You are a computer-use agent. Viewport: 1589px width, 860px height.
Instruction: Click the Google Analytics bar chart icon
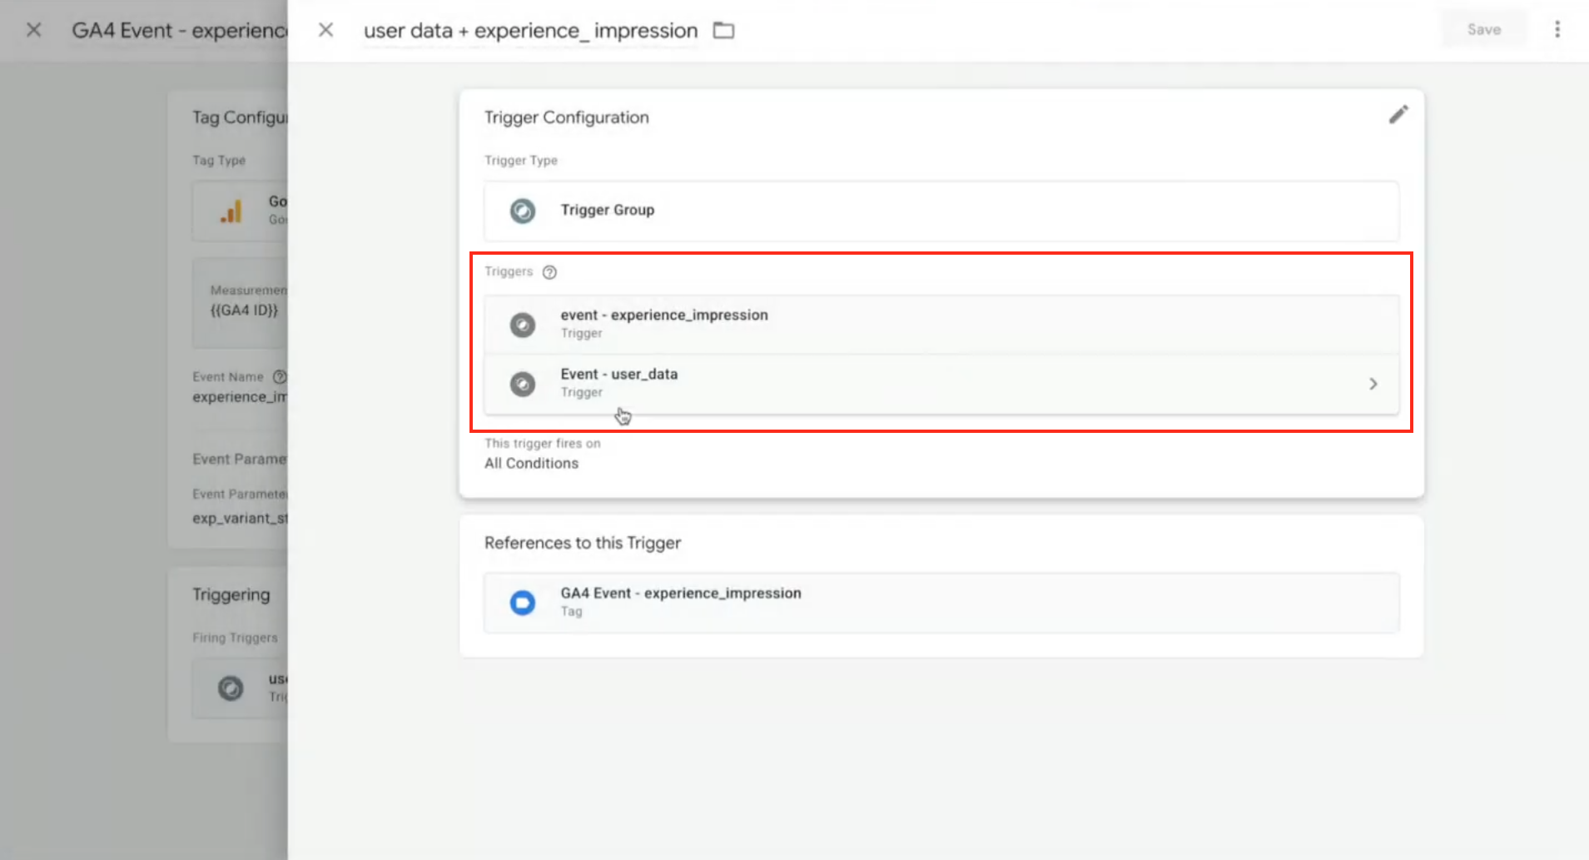pos(231,211)
